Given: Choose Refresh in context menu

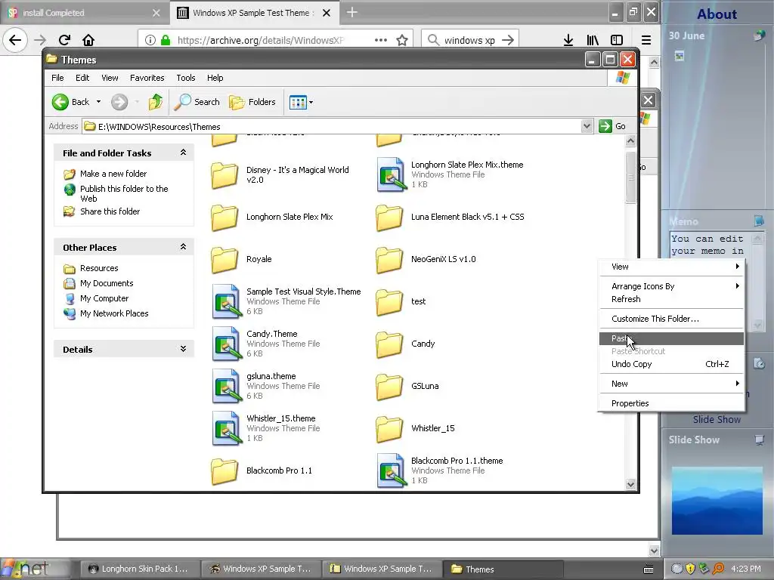Looking at the screenshot, I should [x=671, y=299].
